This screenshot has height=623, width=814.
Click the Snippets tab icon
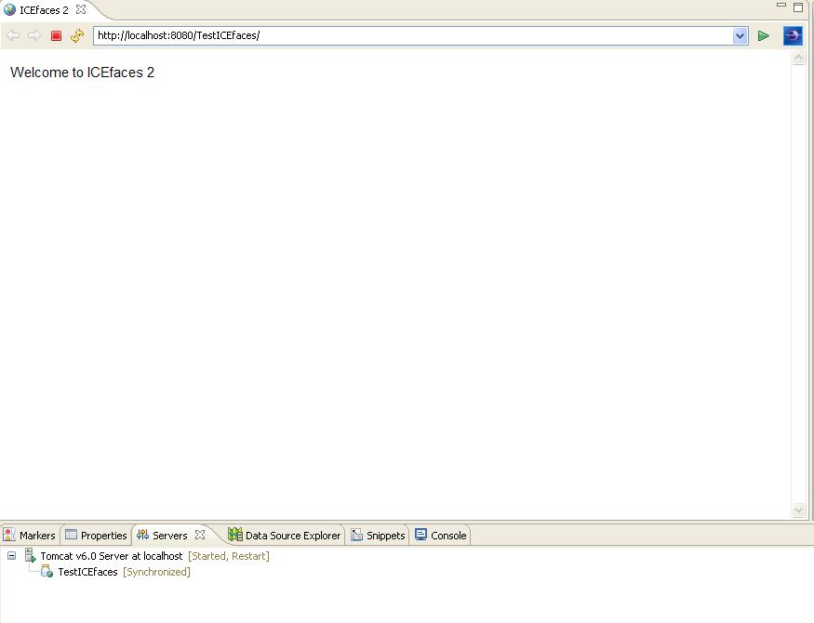coord(356,535)
